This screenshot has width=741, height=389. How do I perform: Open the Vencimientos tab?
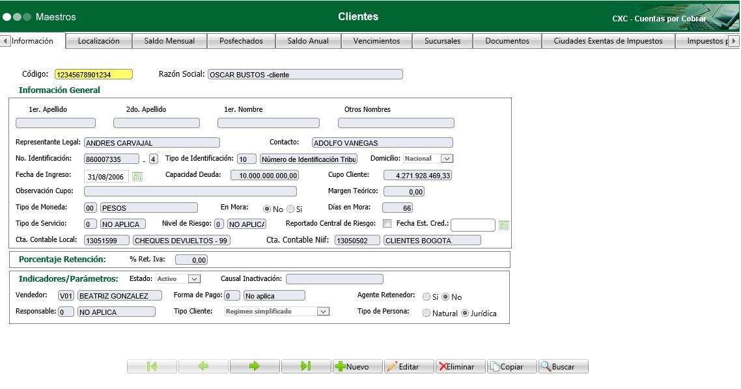(x=376, y=41)
